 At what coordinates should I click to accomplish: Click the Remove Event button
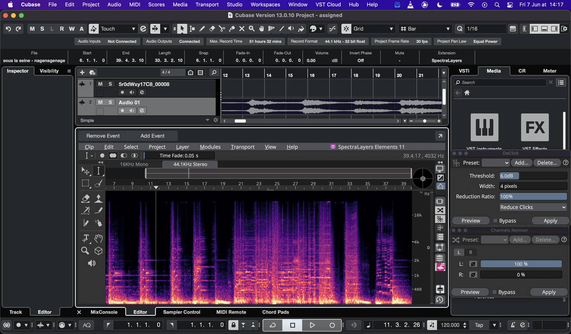click(103, 136)
